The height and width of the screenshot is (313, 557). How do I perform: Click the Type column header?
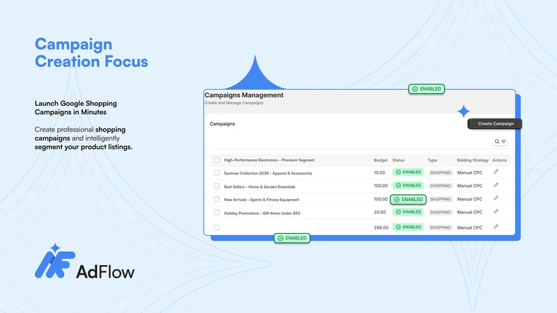click(x=432, y=160)
